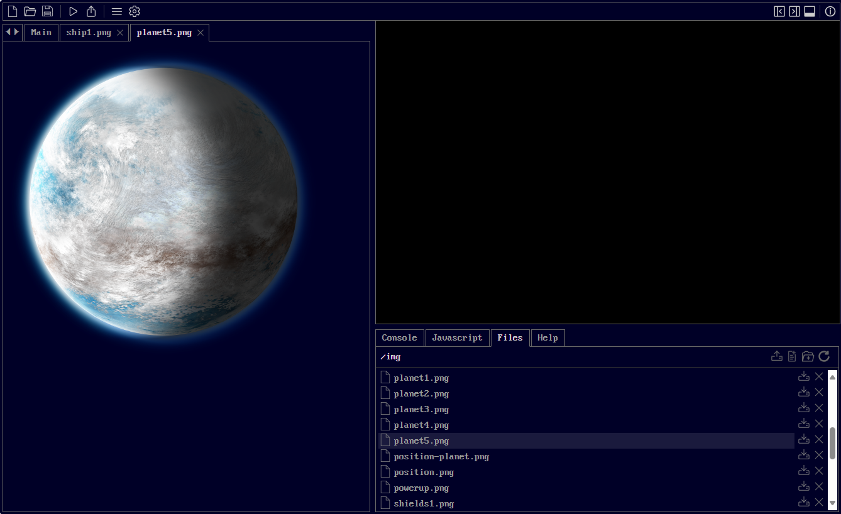The width and height of the screenshot is (841, 514).
Task: Select the planet5.png editor tab
Action: 164,33
